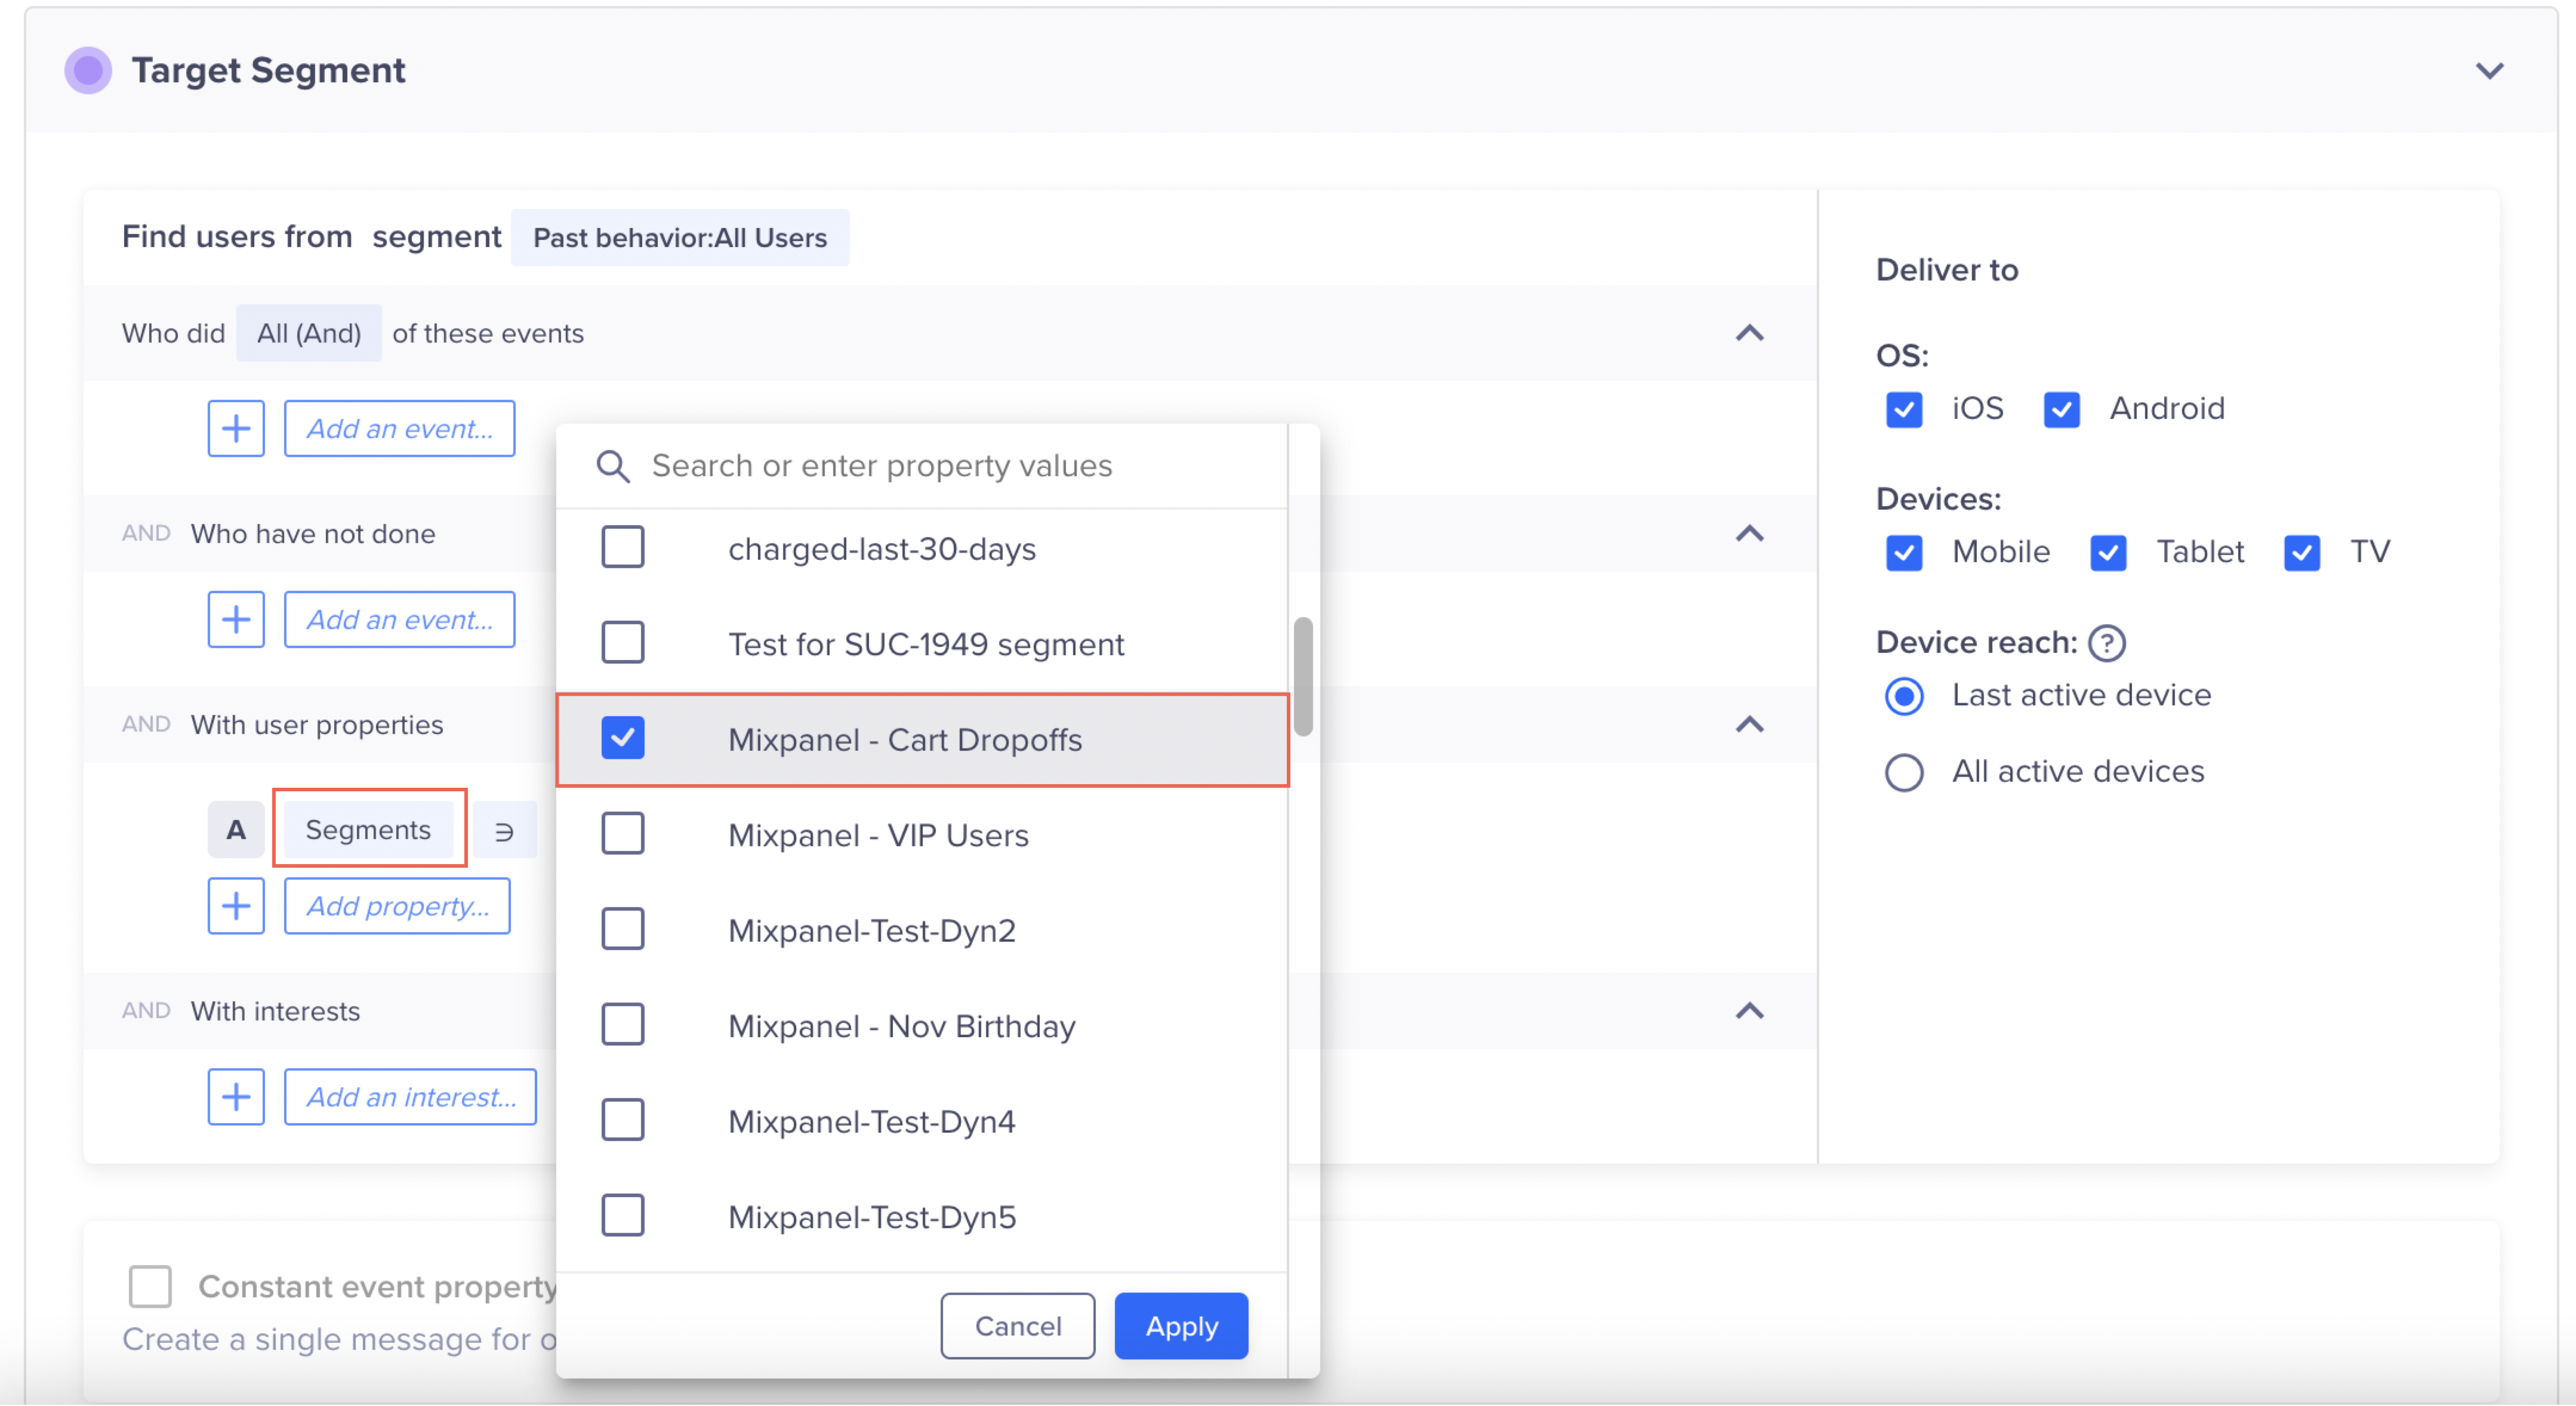This screenshot has width=2576, height=1406.
Task: Enable Constant event property checkbox
Action: coord(150,1286)
